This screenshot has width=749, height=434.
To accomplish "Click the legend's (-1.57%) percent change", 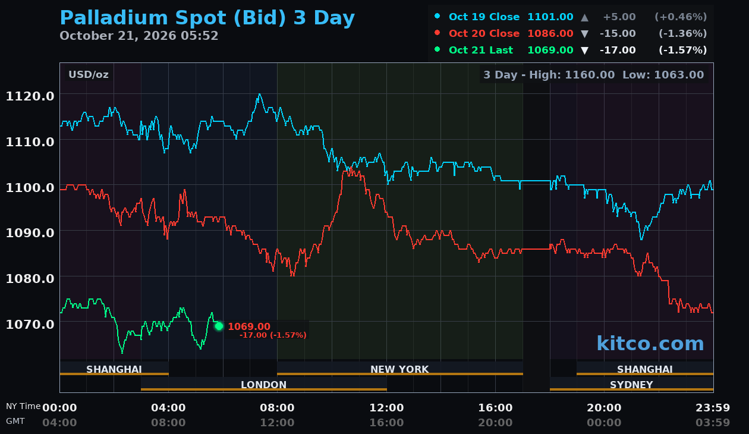I will pyautogui.click(x=682, y=51).
